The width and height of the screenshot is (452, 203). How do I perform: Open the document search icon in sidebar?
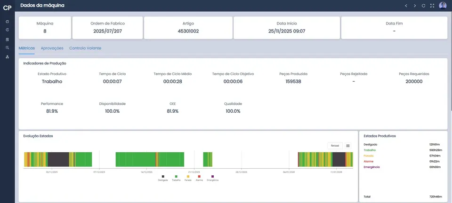[x=7, y=48]
